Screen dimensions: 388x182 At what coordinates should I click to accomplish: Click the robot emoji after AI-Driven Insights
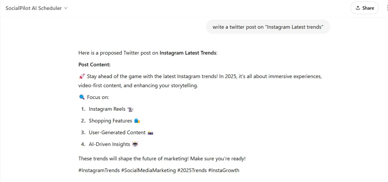(x=135, y=144)
